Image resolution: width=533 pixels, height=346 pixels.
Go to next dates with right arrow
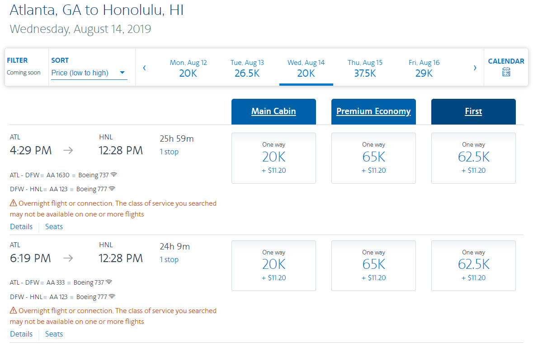475,68
